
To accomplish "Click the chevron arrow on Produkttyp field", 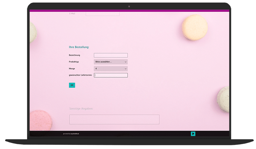I will pos(125,62).
